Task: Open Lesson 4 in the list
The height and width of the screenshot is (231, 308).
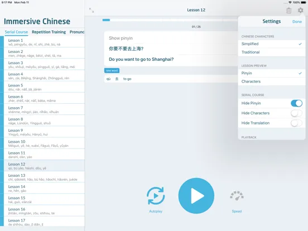Action: pos(44,76)
